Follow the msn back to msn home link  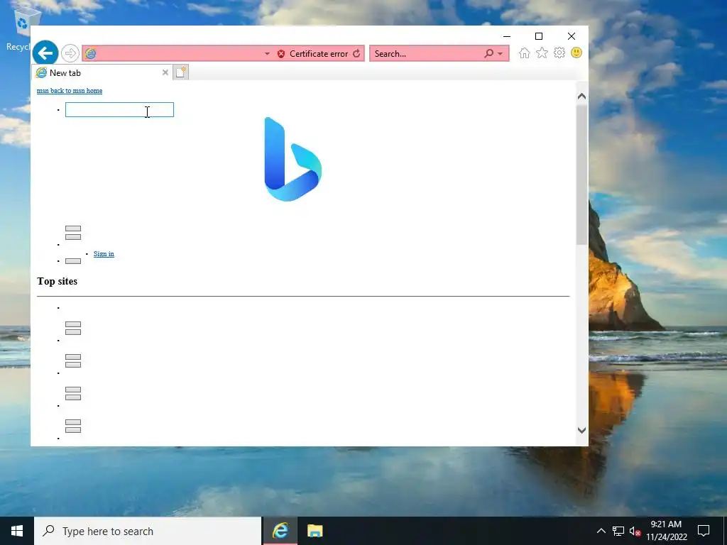tap(70, 91)
